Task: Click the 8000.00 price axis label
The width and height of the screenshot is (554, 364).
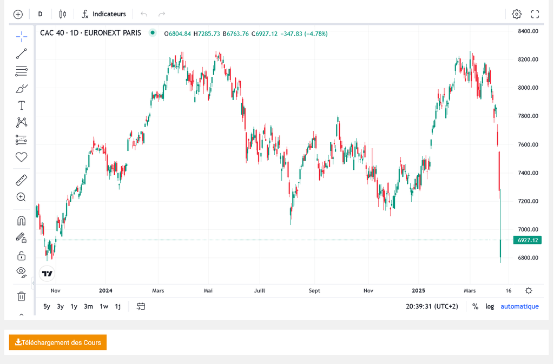Action: coord(528,88)
